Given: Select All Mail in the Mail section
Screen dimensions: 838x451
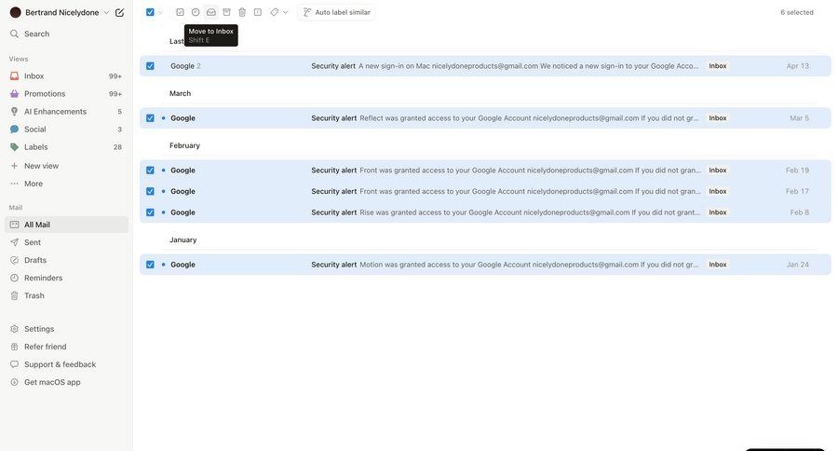Looking at the screenshot, I should coord(66,225).
